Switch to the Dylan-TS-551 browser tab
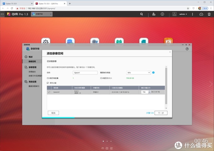This screenshot has height=151, width=214. click(17, 3)
